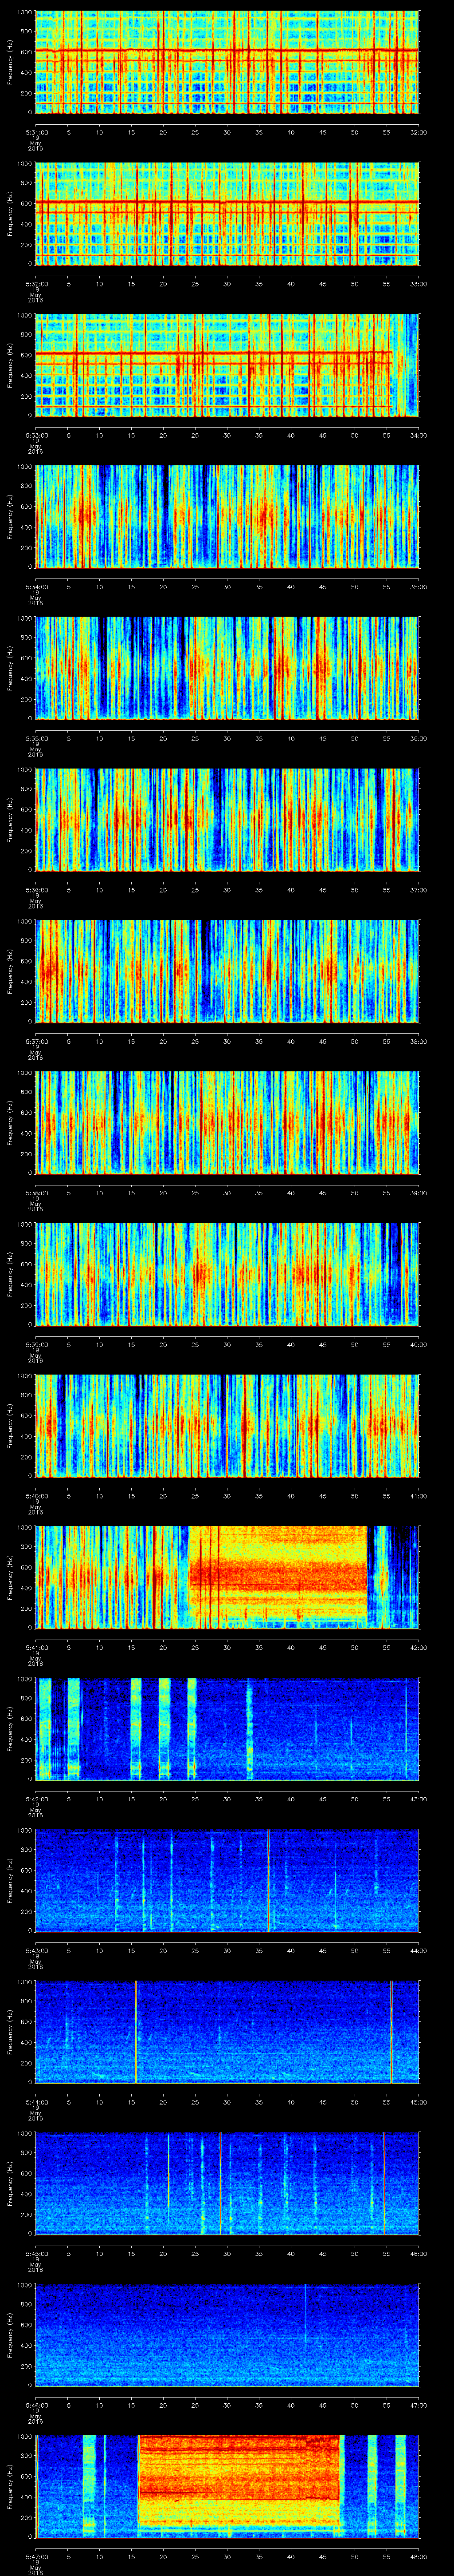Image resolution: width=454 pixels, height=2576 pixels.
Task: Click the '5:36:00' start time label
Action: point(36,890)
